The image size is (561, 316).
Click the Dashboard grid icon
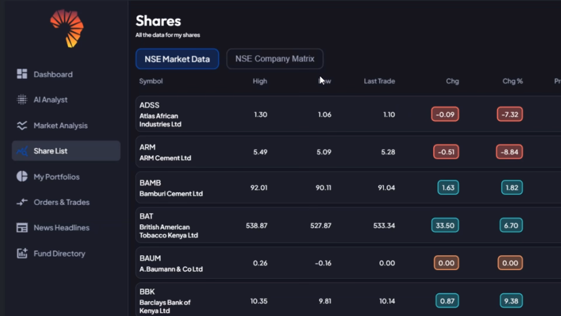click(x=22, y=74)
